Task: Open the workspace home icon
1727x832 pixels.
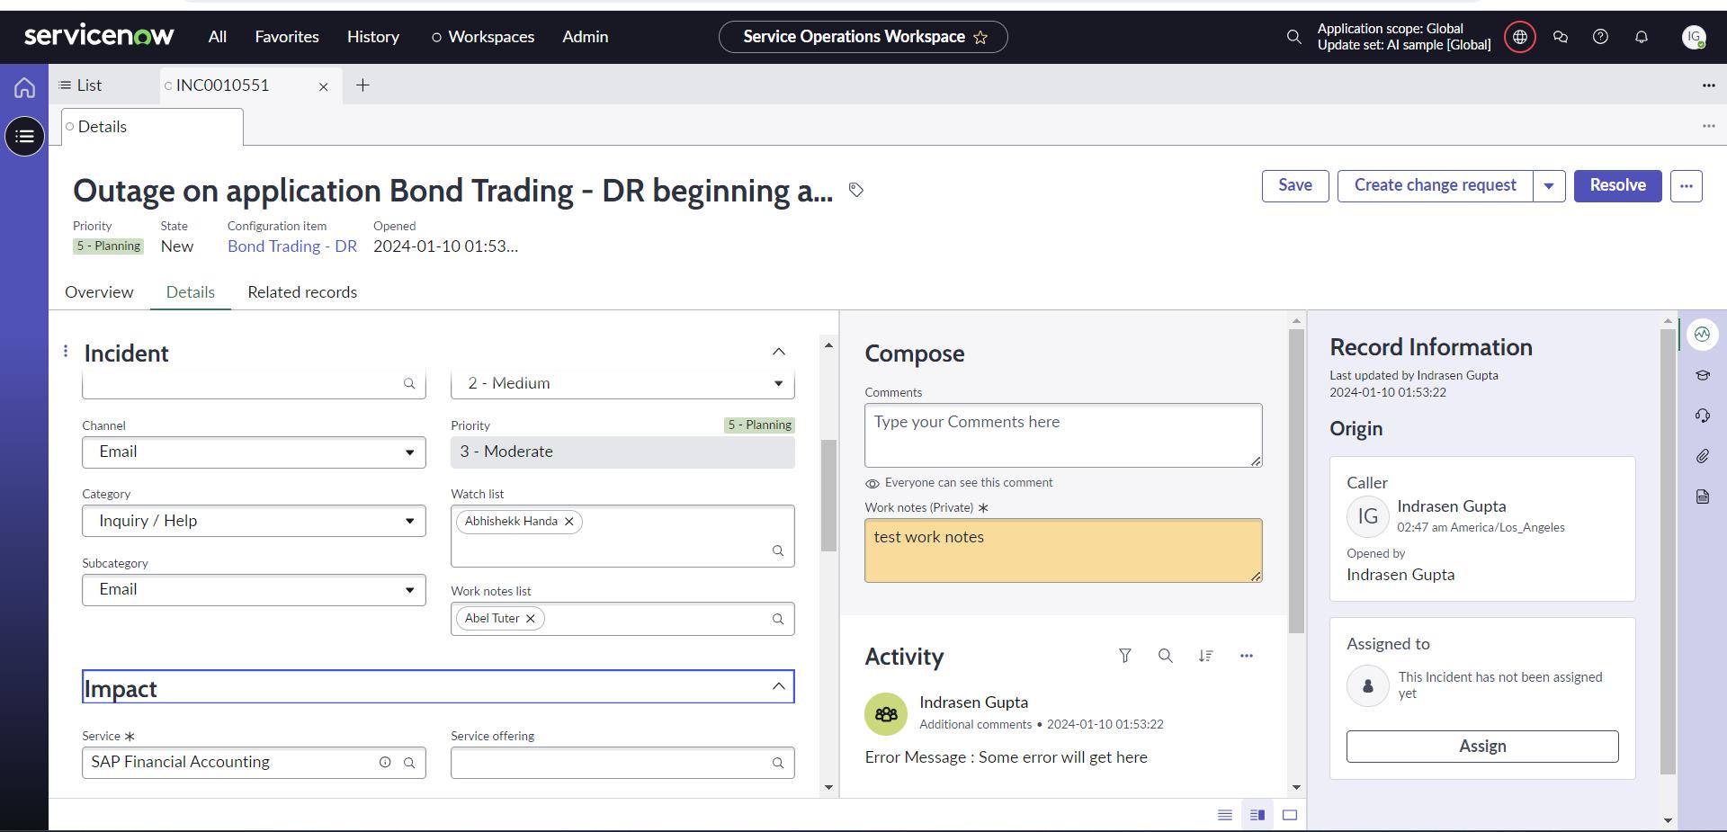Action: [24, 87]
